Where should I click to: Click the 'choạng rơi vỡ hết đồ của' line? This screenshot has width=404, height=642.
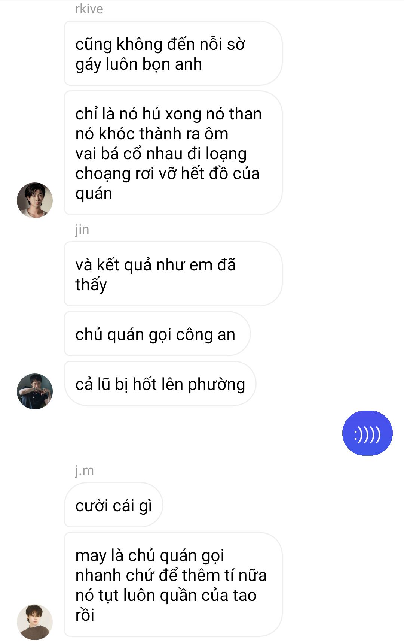tap(167, 173)
